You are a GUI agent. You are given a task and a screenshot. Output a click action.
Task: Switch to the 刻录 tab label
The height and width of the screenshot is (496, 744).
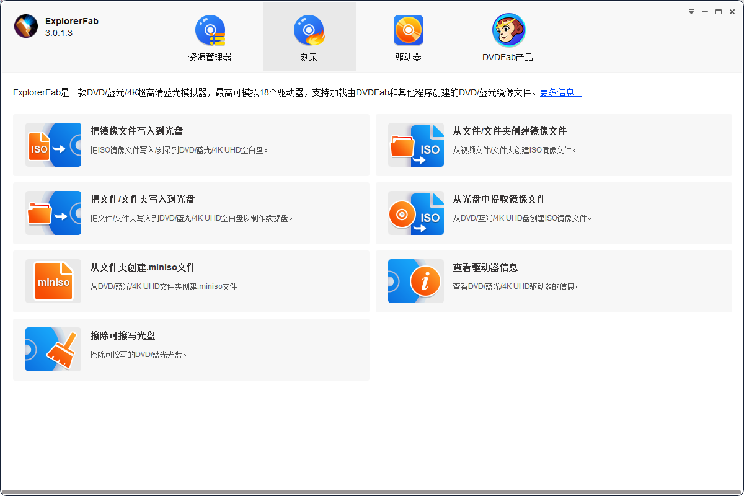click(x=309, y=57)
